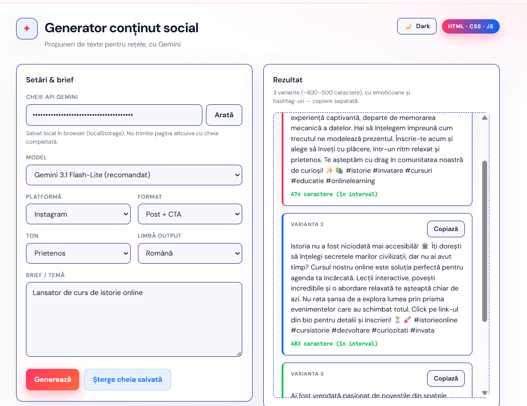
Task: Click the Șterge cheia salvată button
Action: click(128, 380)
